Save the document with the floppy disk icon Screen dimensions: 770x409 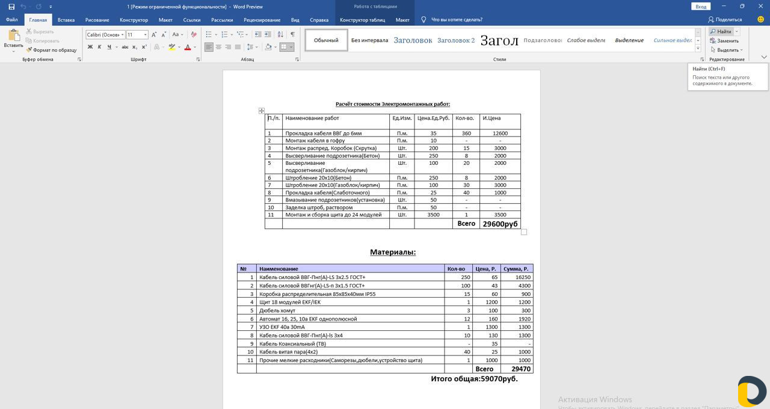11,7
